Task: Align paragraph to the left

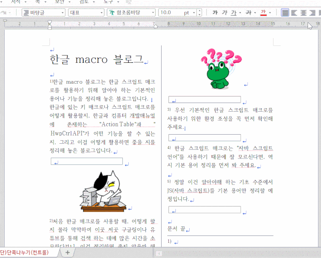Action: pyautogui.click(x=294, y=13)
